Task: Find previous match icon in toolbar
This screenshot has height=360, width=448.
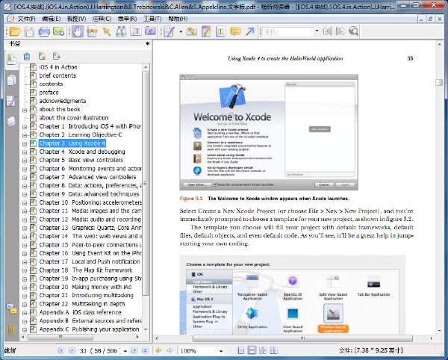Action: point(328,31)
